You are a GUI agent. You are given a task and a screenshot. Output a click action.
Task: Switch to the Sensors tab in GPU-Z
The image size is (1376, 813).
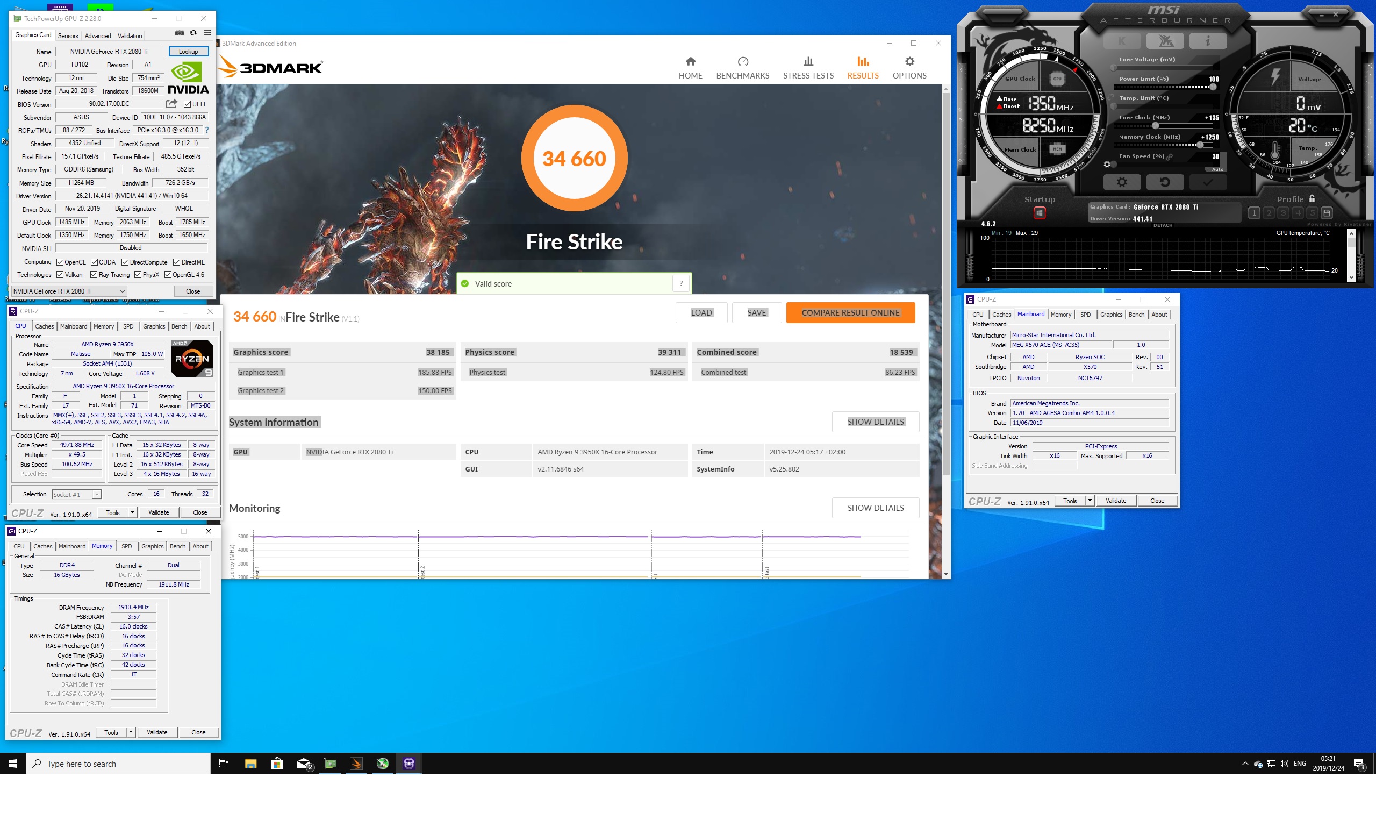click(68, 36)
